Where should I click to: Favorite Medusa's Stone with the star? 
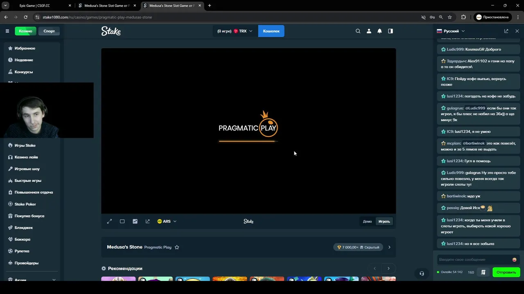(177, 247)
